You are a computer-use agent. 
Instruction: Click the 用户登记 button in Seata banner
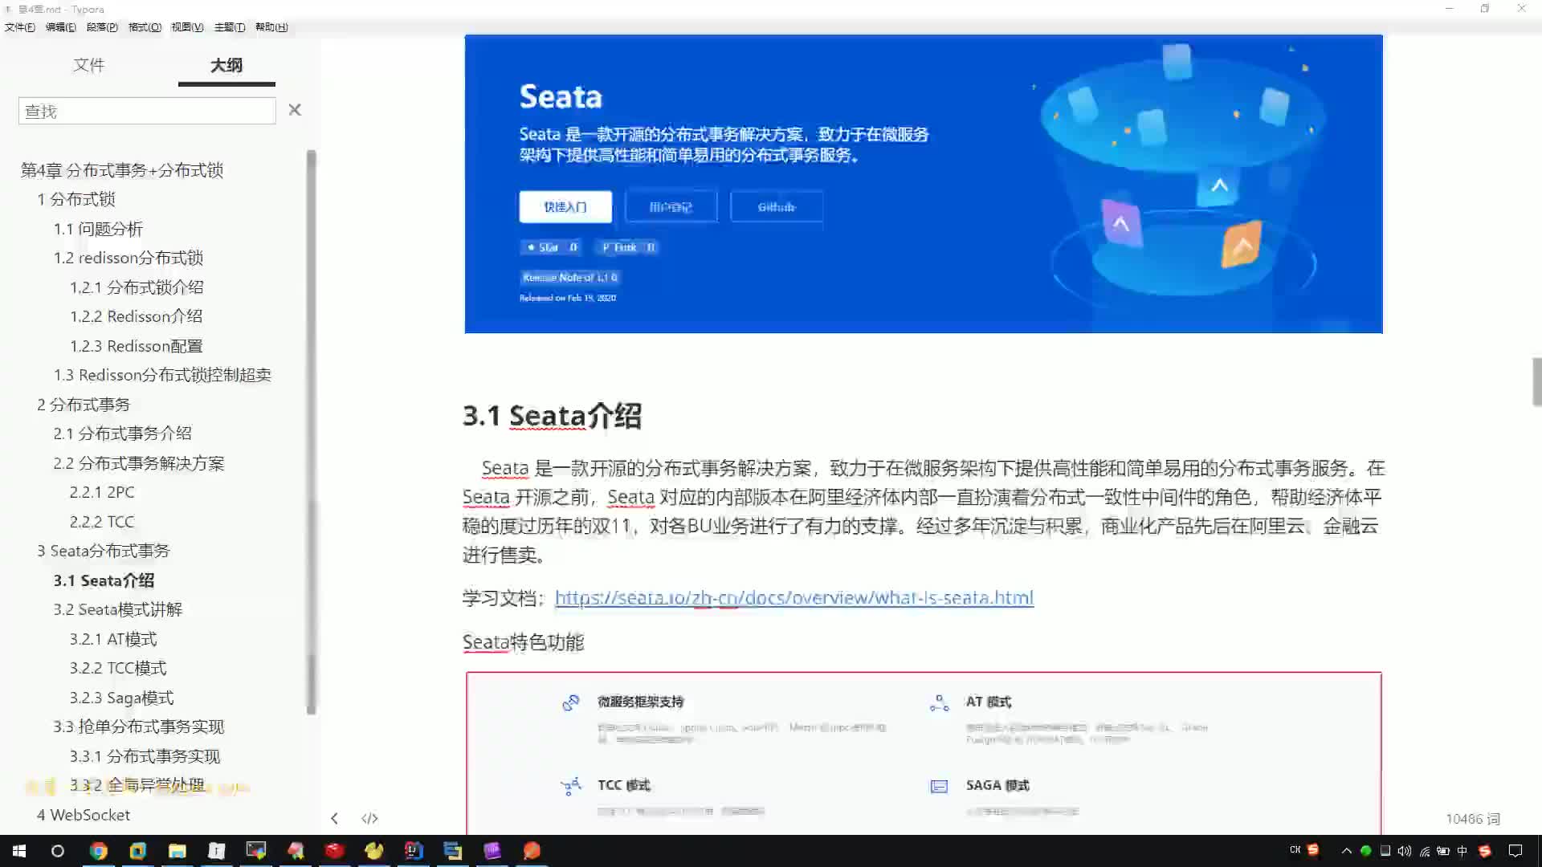point(671,207)
